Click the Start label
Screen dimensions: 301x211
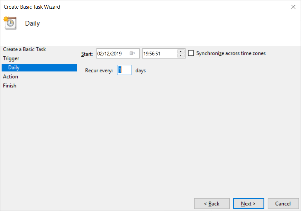87,54
